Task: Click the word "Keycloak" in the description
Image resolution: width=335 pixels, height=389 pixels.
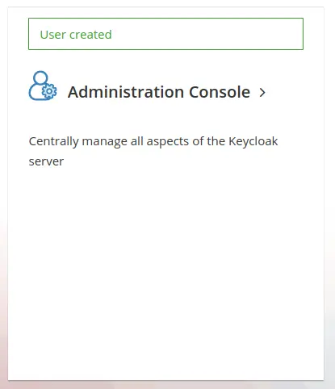Action: pyautogui.click(x=253, y=141)
